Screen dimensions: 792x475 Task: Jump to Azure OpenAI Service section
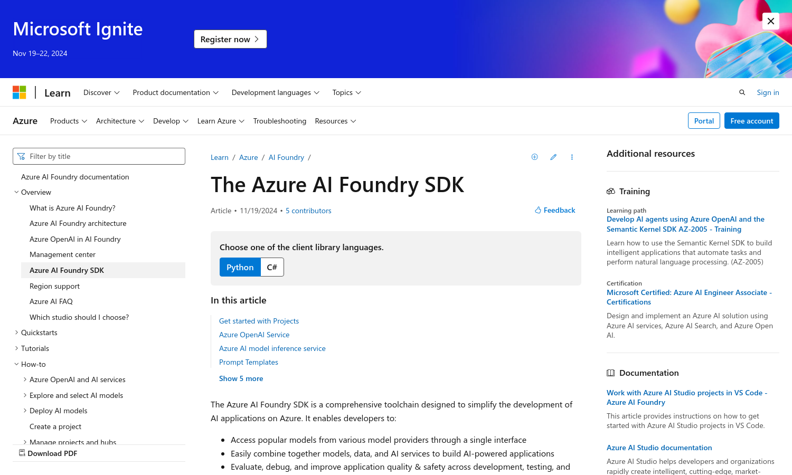(254, 335)
